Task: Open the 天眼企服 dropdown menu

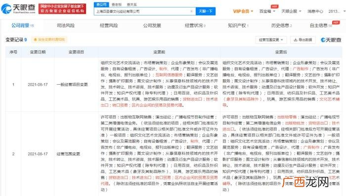Action: click(291, 11)
